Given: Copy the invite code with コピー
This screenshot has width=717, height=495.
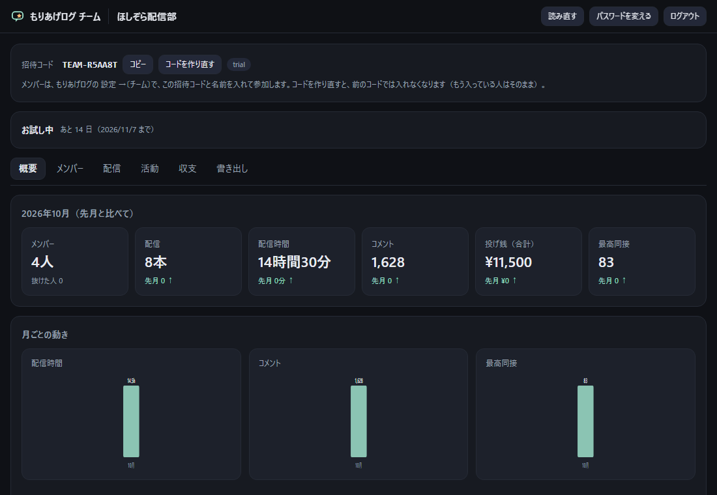Looking at the screenshot, I should pyautogui.click(x=138, y=64).
